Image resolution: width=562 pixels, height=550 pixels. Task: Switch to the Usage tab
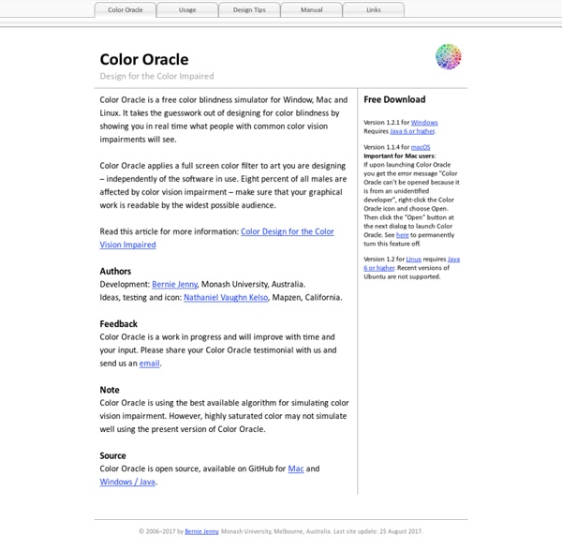tap(187, 9)
